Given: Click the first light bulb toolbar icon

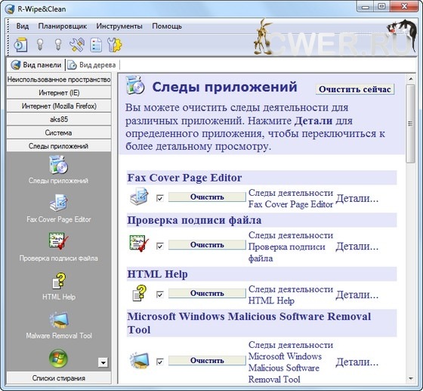Looking at the screenshot, I should tap(40, 45).
